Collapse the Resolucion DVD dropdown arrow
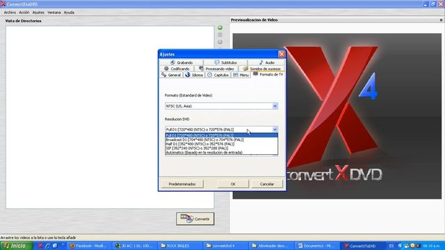The width and height of the screenshot is (445, 250). (x=275, y=130)
